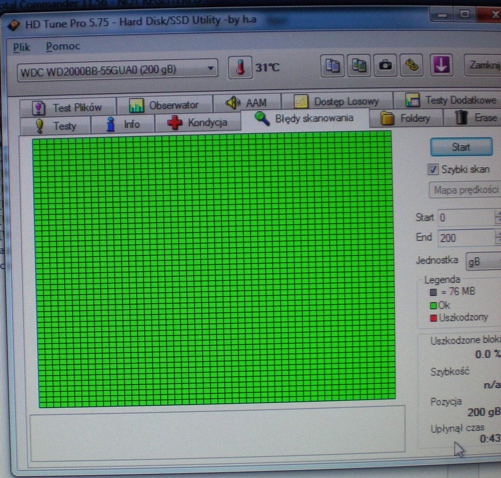The height and width of the screenshot is (478, 501).
Task: Click the copy screenshot to clipboard icon
Action: (x=359, y=65)
